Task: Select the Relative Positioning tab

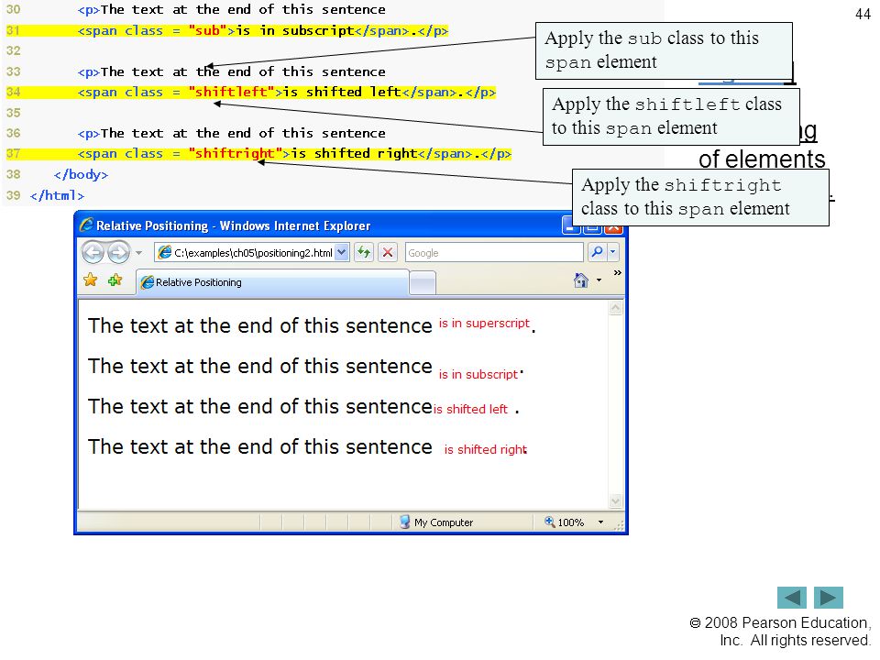Action: 273,282
